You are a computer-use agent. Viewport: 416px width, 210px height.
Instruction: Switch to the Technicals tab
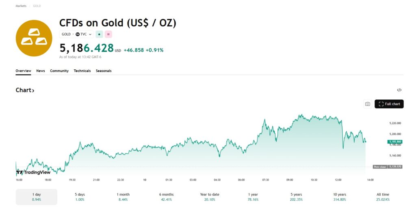click(82, 71)
